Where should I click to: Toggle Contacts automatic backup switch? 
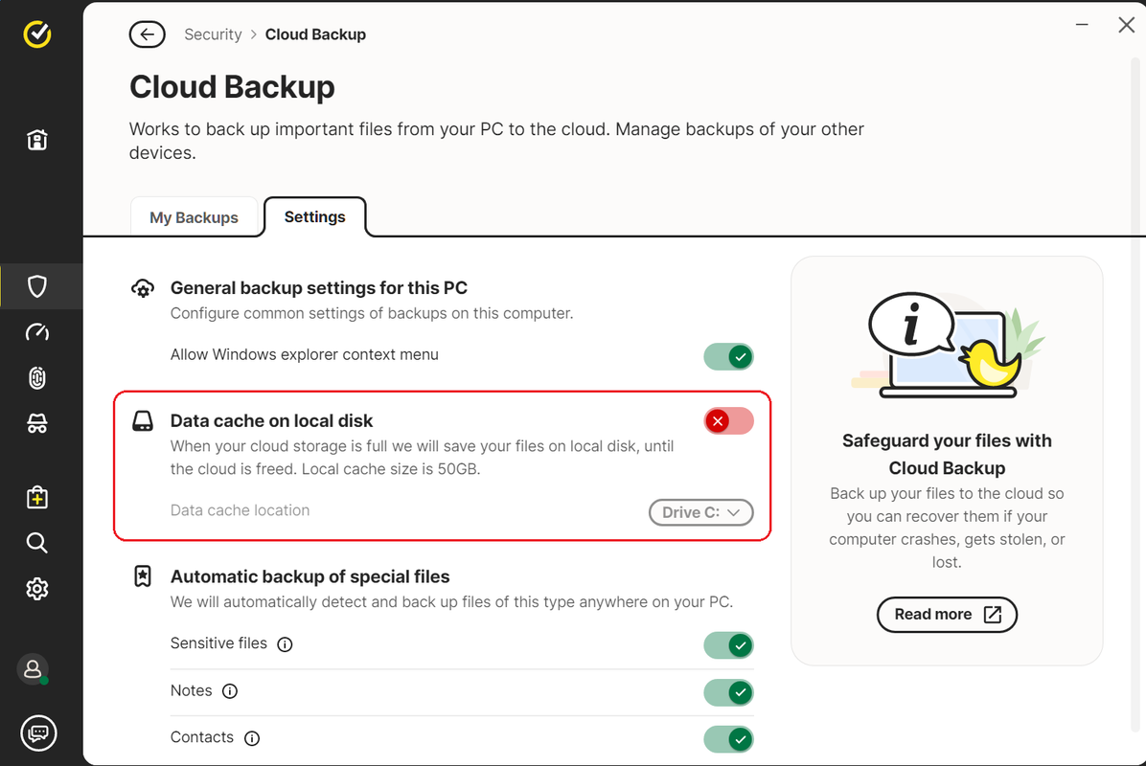pos(728,739)
